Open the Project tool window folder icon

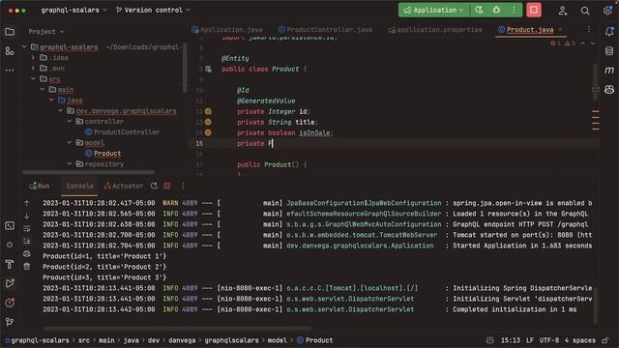10,32
